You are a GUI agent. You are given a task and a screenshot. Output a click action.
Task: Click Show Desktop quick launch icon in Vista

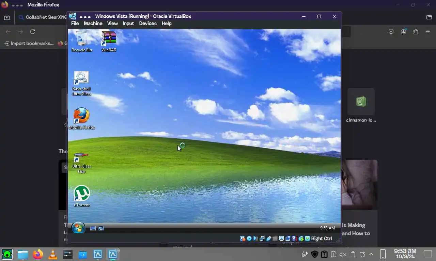point(93,228)
